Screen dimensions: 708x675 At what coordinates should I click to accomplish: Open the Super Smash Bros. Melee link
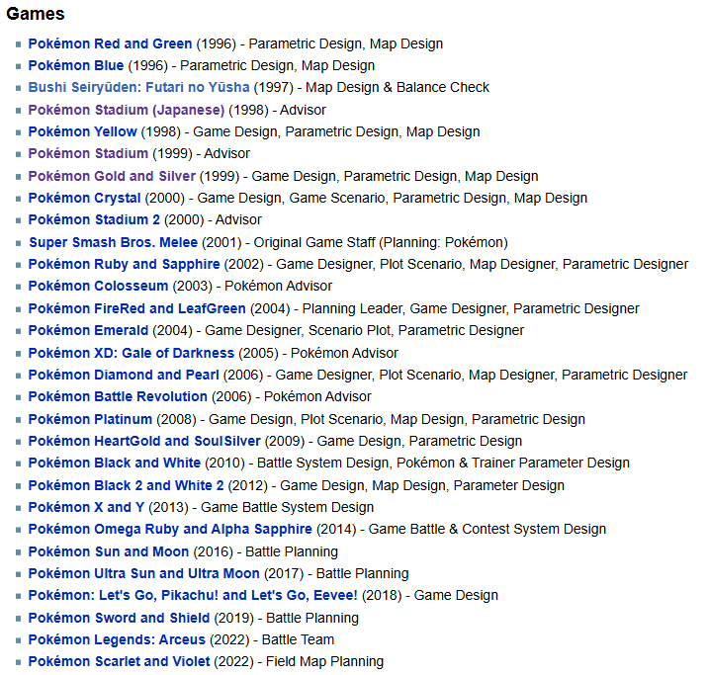(114, 242)
